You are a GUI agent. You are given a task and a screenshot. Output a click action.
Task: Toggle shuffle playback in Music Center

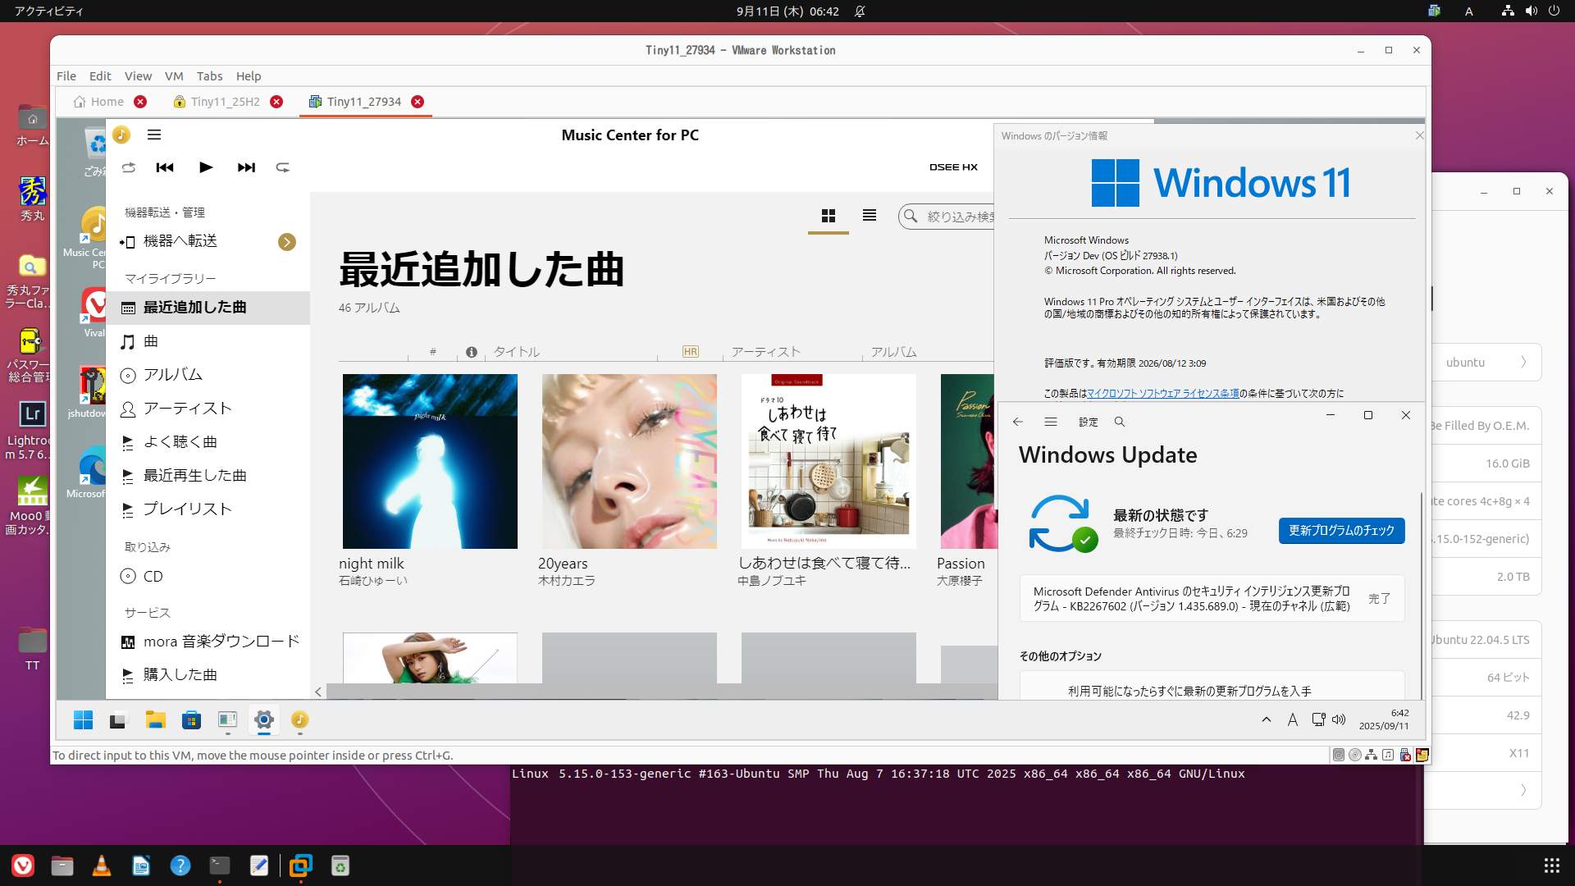coord(129,167)
